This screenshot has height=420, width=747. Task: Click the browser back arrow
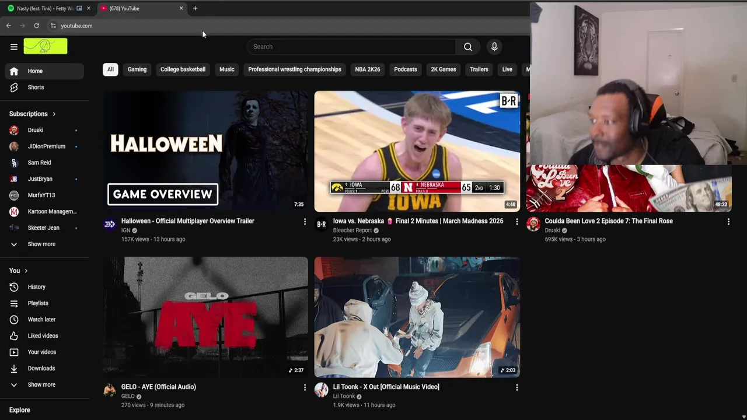[9, 26]
